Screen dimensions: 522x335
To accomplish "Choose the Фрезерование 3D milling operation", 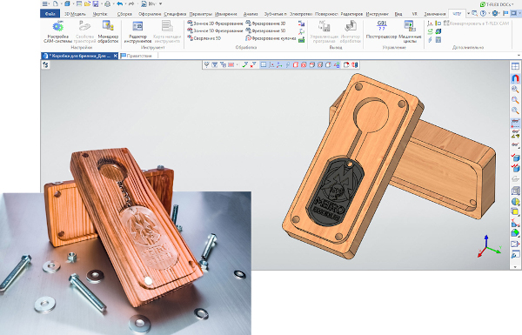I will 265,23.
